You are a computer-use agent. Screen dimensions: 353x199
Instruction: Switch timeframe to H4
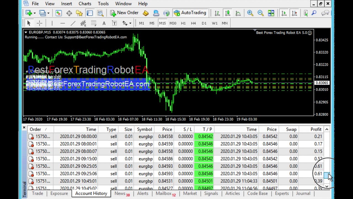point(193,23)
